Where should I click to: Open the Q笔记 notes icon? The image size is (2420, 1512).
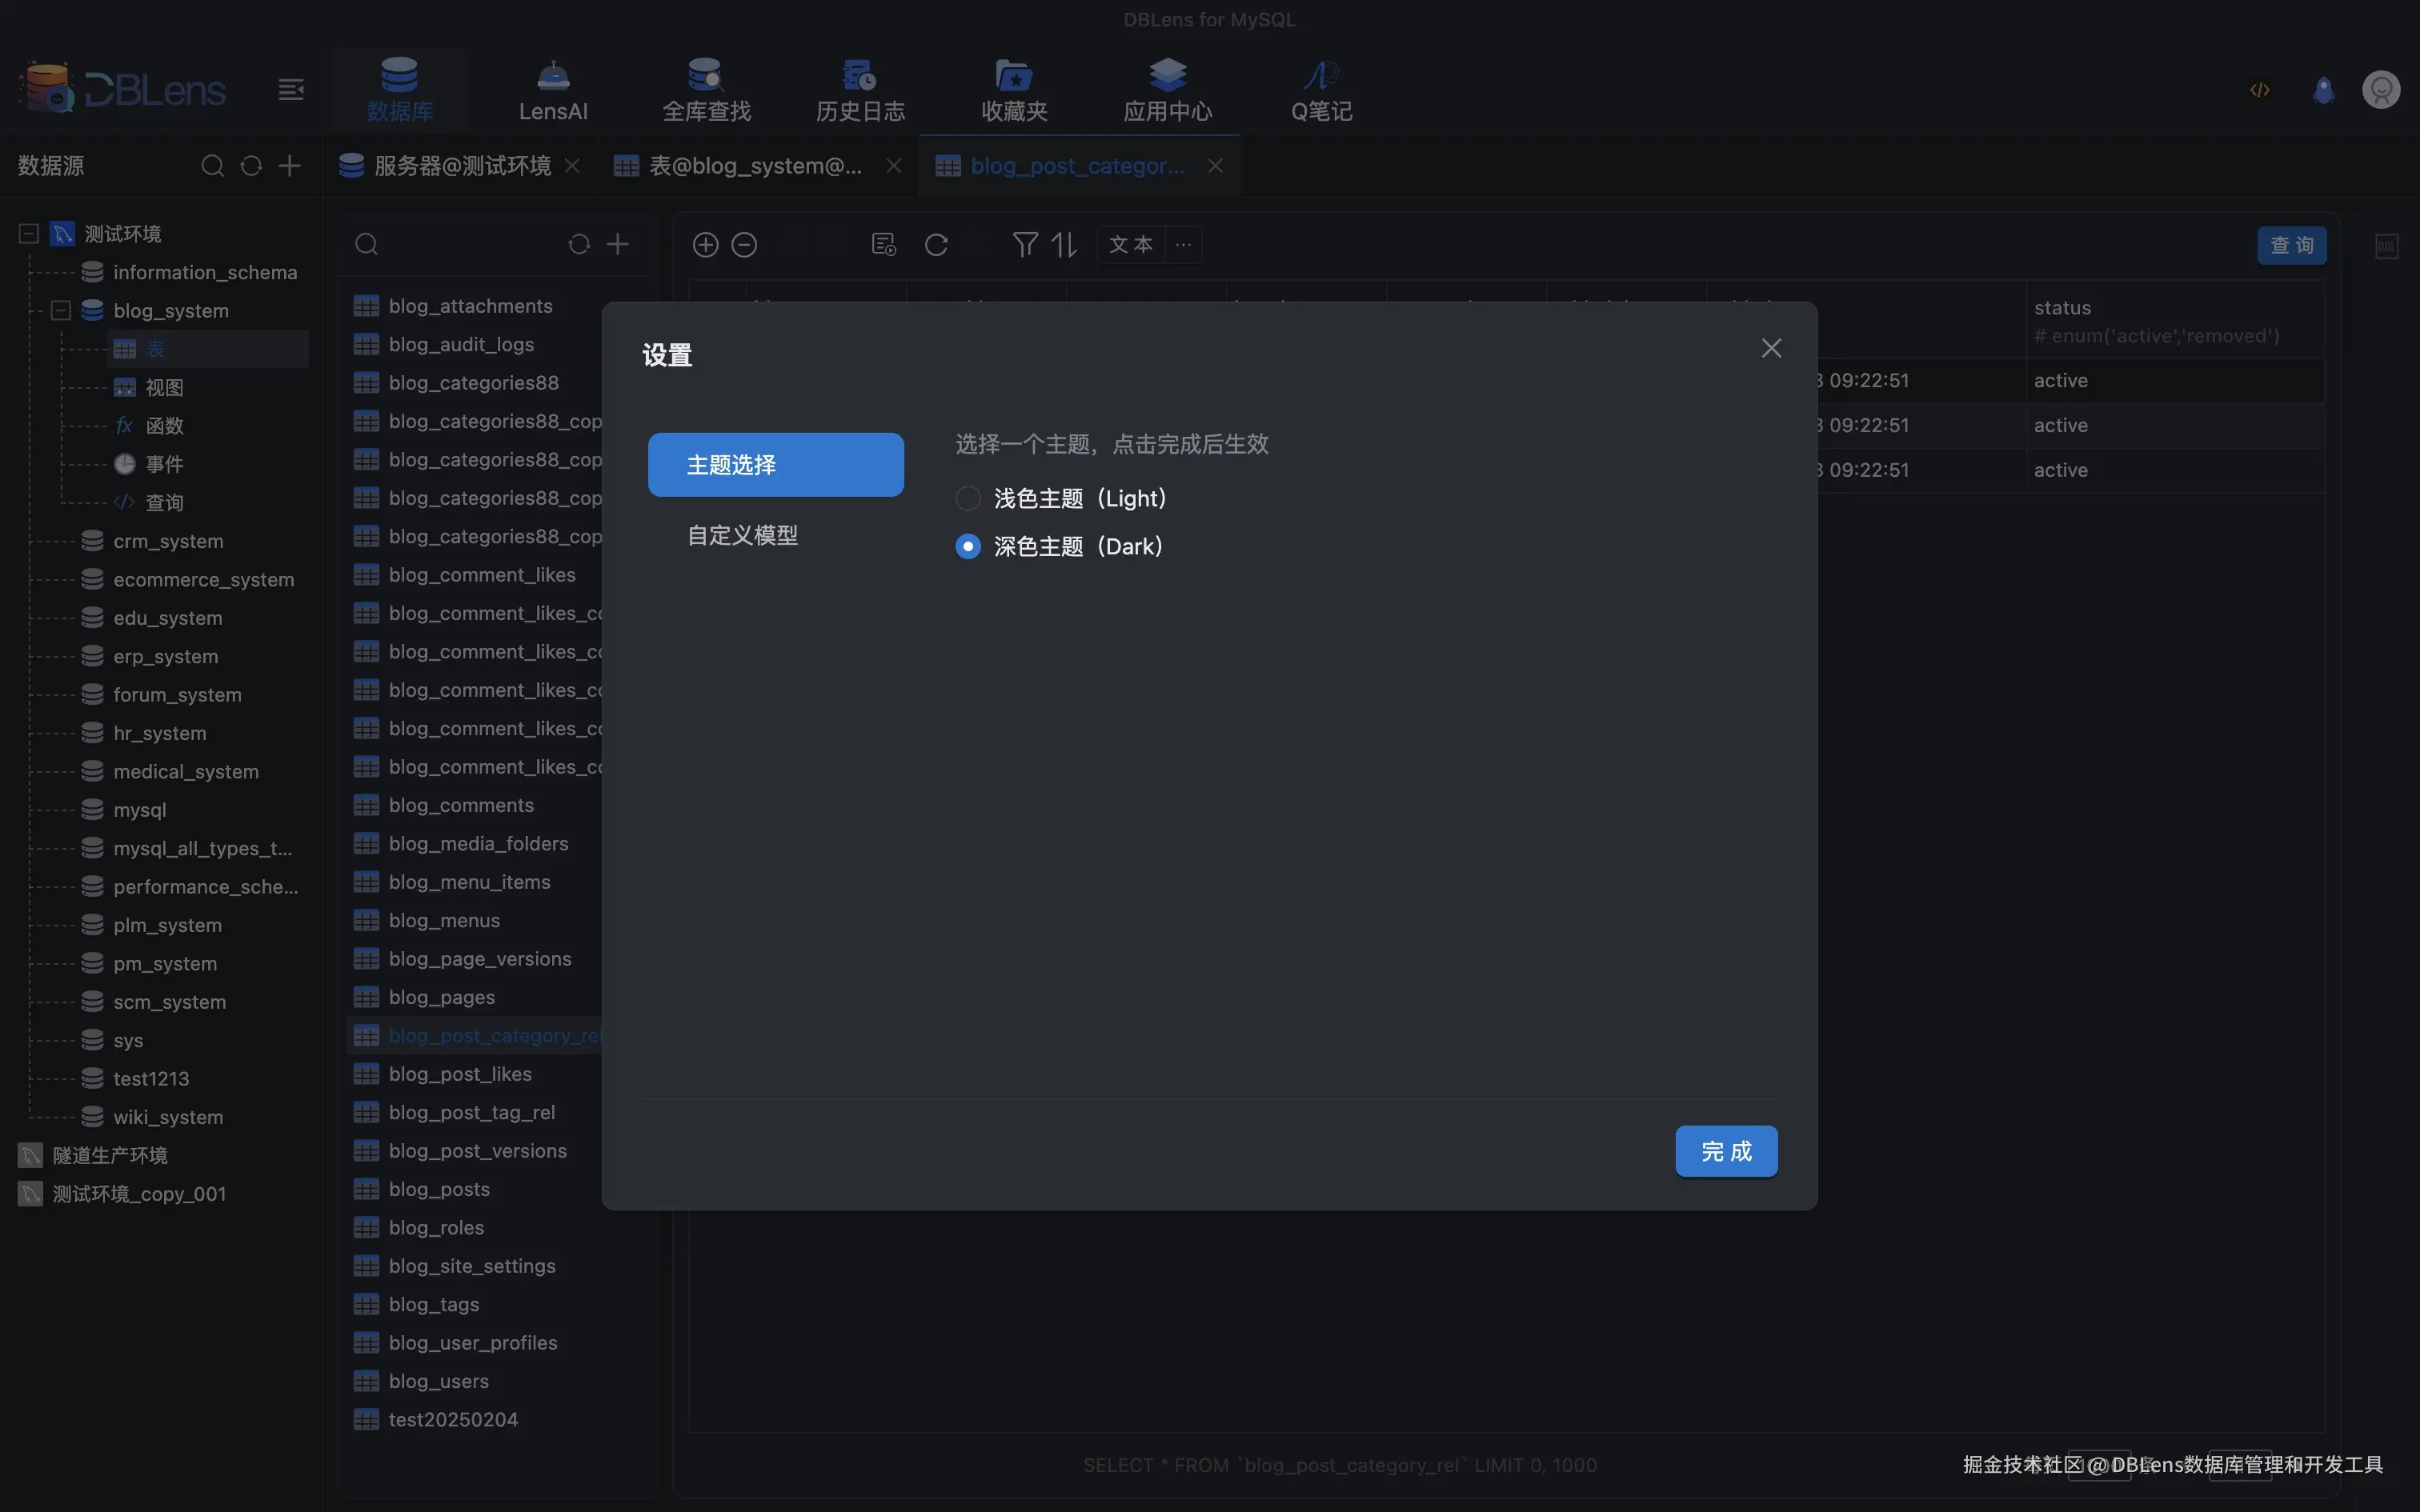point(1321,76)
